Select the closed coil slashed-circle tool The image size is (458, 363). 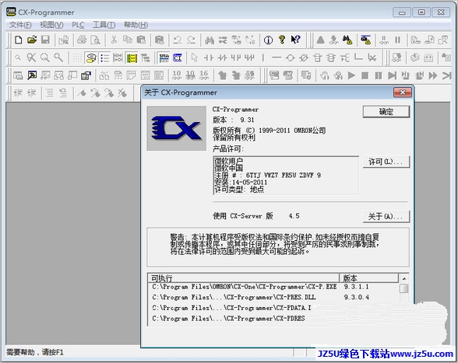pyautogui.click(x=304, y=58)
